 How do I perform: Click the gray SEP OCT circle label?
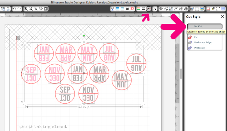click(65, 94)
